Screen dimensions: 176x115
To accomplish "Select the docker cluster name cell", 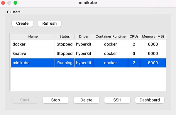I will (33, 44).
